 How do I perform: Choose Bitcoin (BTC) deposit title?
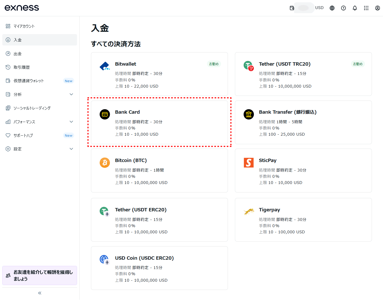click(x=131, y=160)
